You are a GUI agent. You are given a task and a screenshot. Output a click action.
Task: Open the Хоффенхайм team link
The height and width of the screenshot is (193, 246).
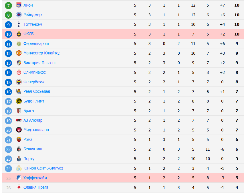[35, 178]
